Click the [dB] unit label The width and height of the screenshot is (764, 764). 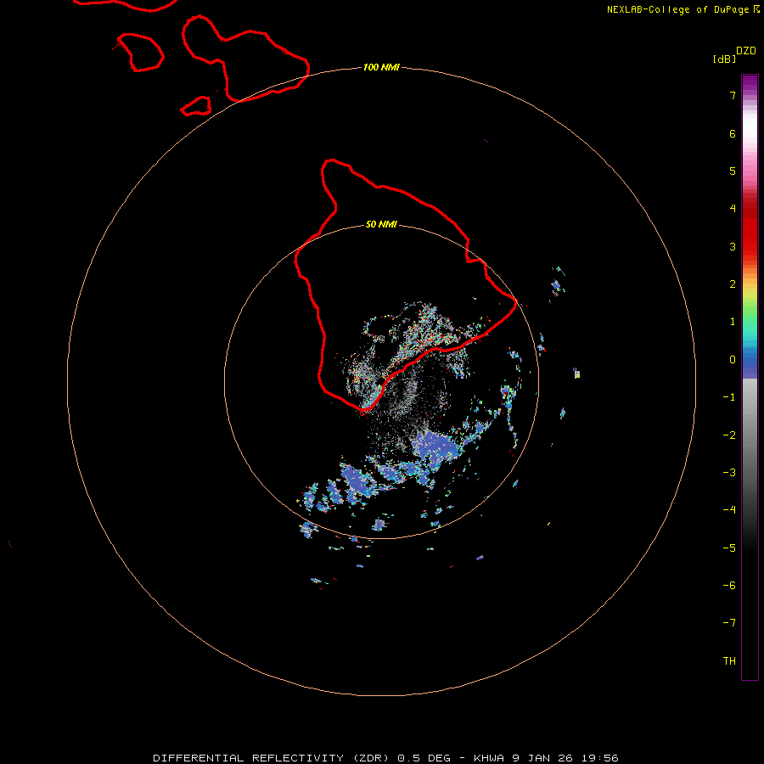coord(724,59)
